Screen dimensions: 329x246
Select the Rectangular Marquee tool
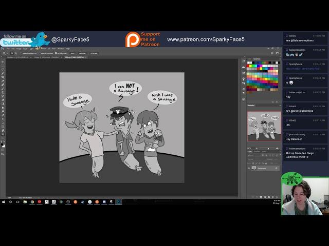point(3,66)
